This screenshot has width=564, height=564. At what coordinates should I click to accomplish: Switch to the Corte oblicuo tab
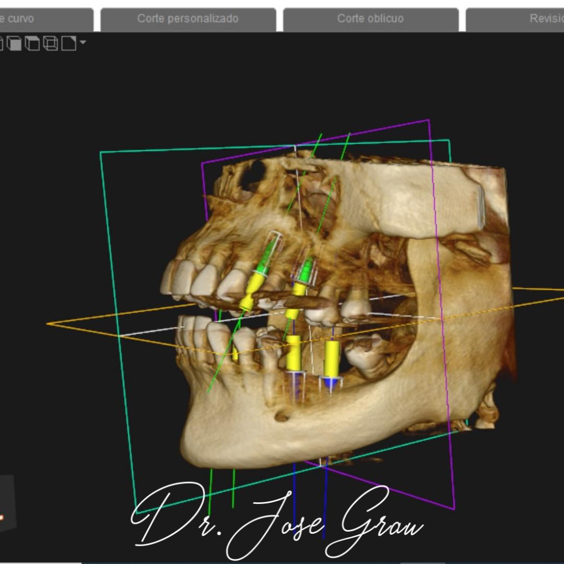[x=370, y=19]
